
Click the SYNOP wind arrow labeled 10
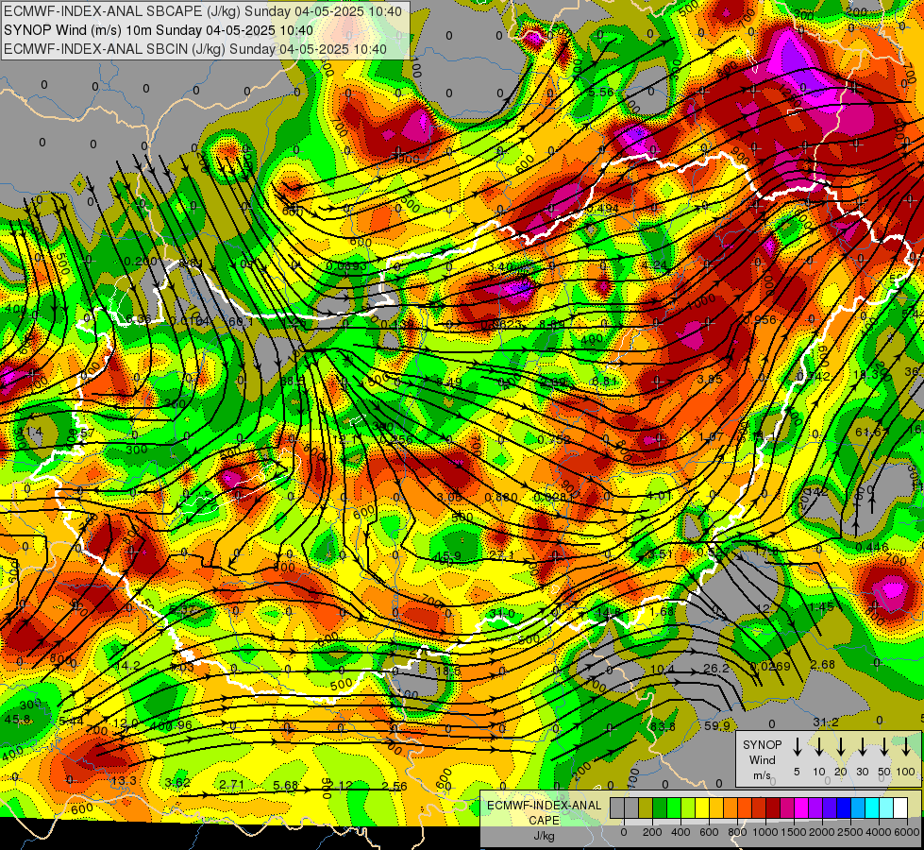pyautogui.click(x=818, y=747)
